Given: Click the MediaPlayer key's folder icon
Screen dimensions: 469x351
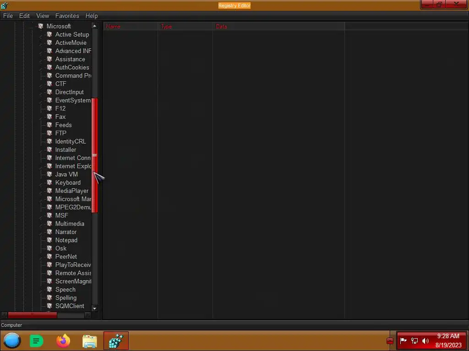Looking at the screenshot, I should point(49,191).
